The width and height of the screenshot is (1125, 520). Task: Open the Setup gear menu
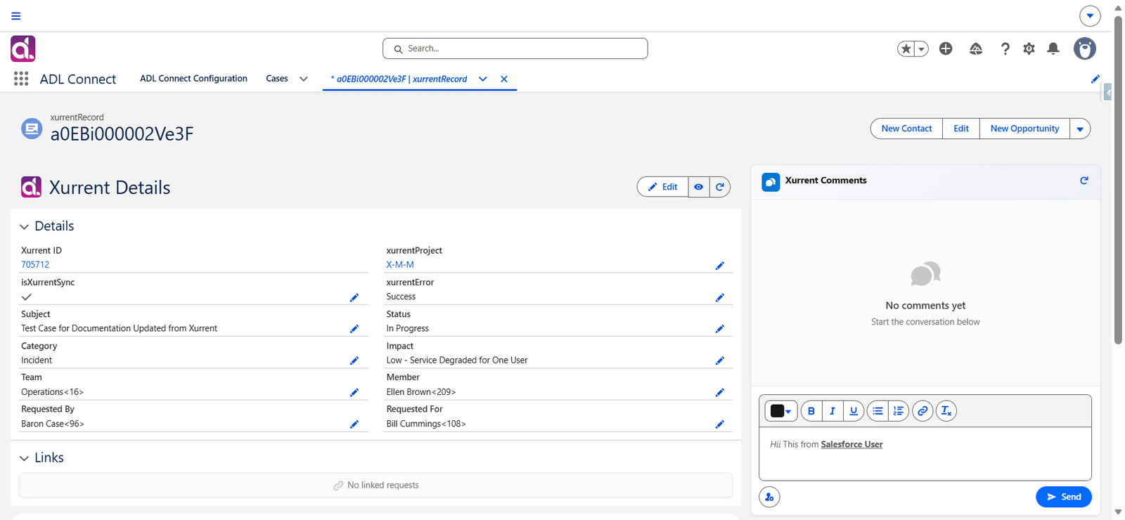(x=1029, y=48)
